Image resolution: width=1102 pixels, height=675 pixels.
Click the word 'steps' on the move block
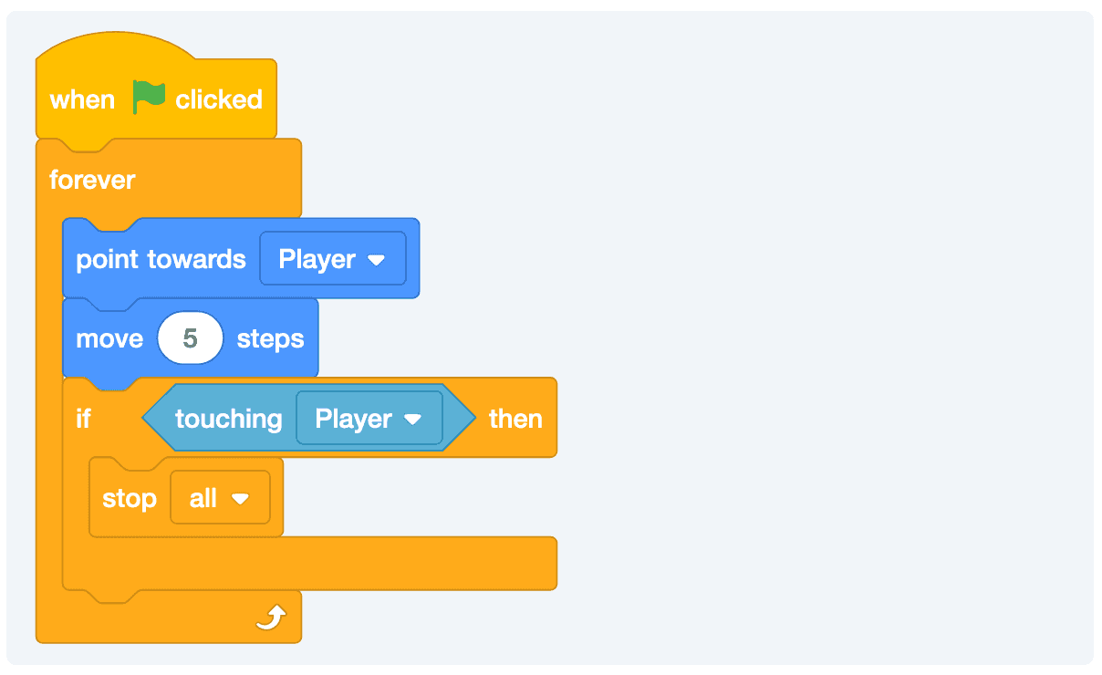[270, 338]
